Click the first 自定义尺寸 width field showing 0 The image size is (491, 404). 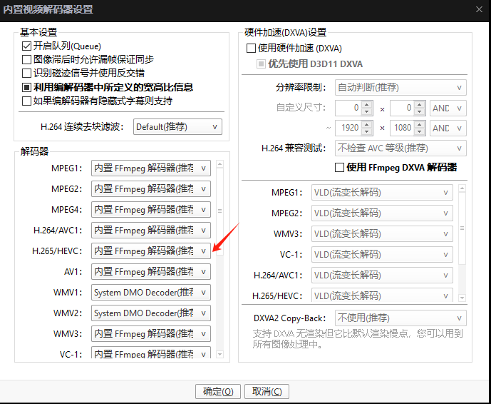[x=348, y=108]
